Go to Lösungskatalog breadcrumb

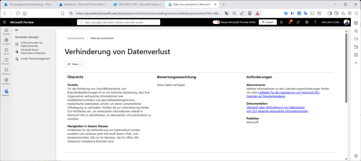75,38
